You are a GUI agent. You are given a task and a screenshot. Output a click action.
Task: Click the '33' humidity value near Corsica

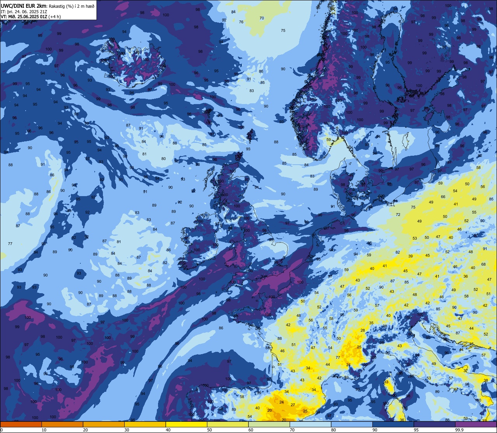[386, 382]
